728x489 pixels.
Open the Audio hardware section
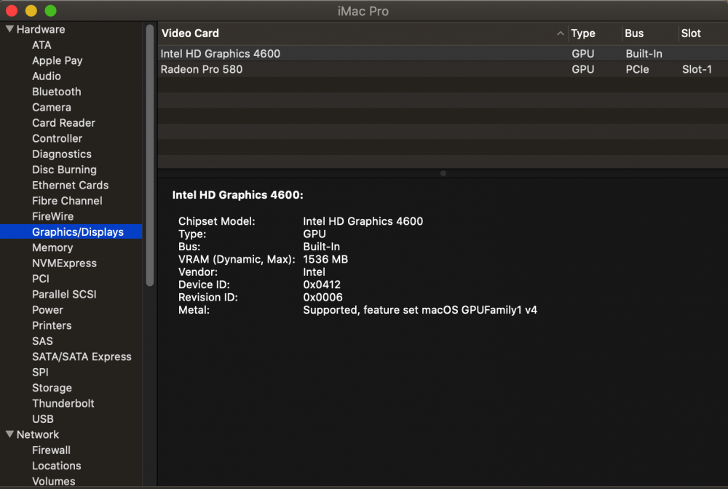47,76
